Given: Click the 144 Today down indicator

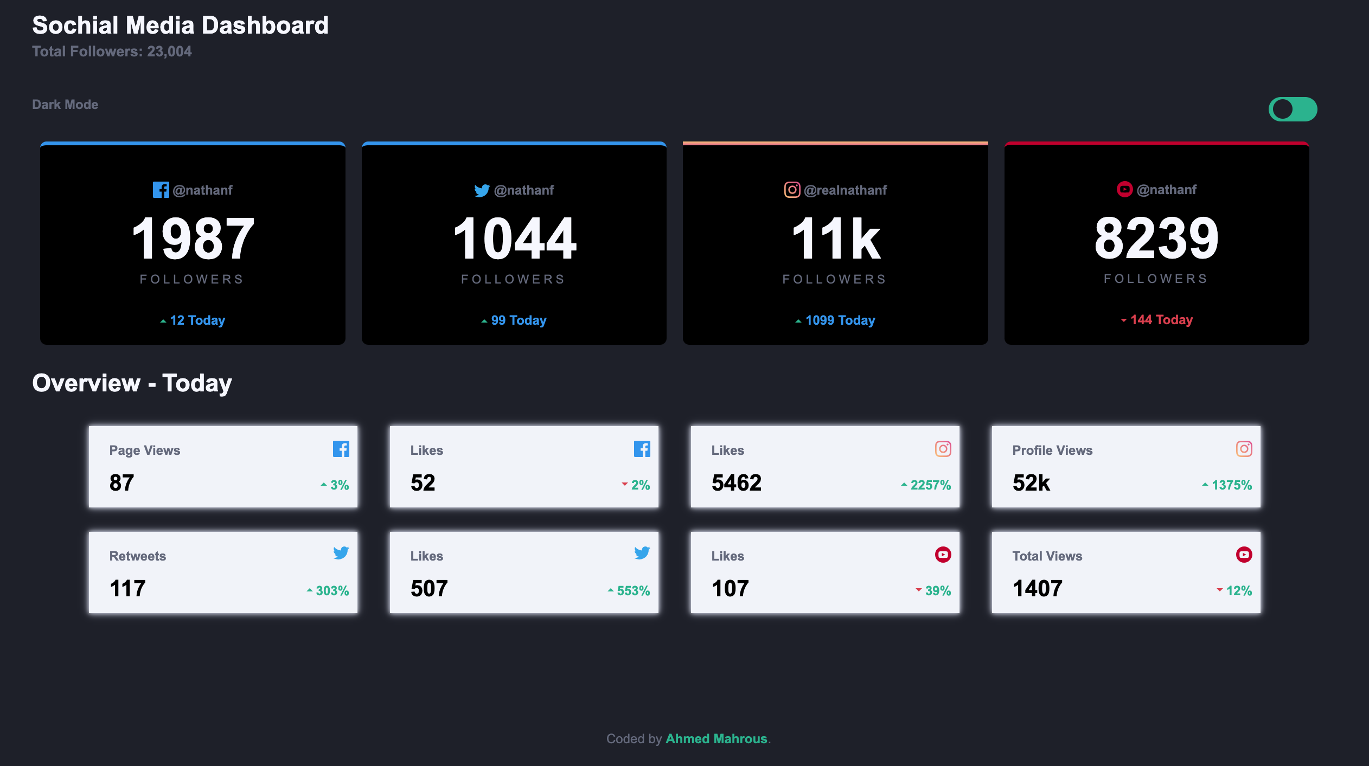Looking at the screenshot, I should pyautogui.click(x=1156, y=320).
